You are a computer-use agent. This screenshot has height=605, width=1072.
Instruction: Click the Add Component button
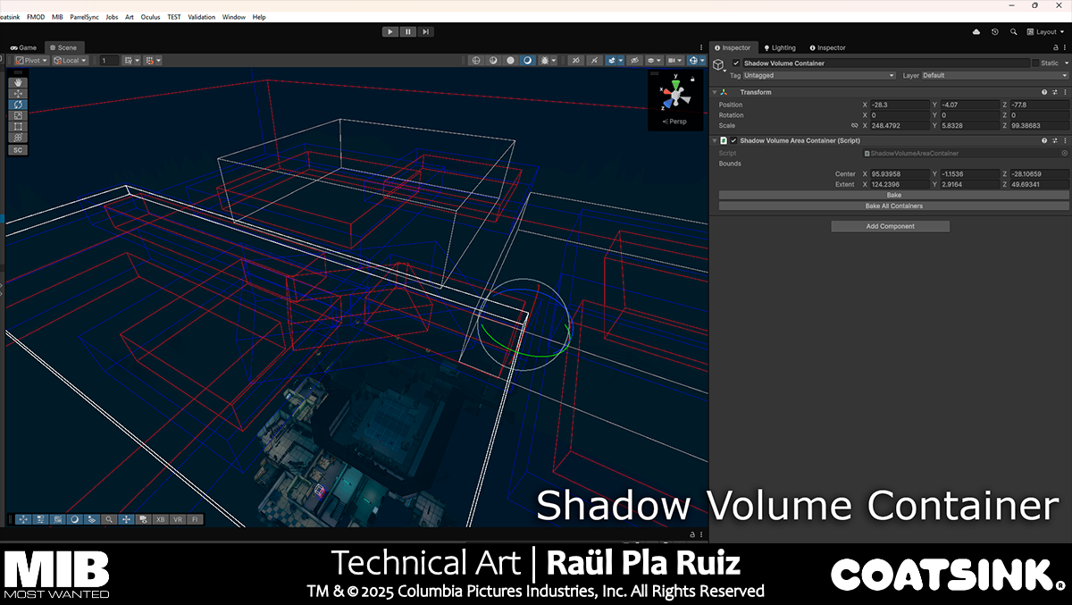pyautogui.click(x=890, y=227)
